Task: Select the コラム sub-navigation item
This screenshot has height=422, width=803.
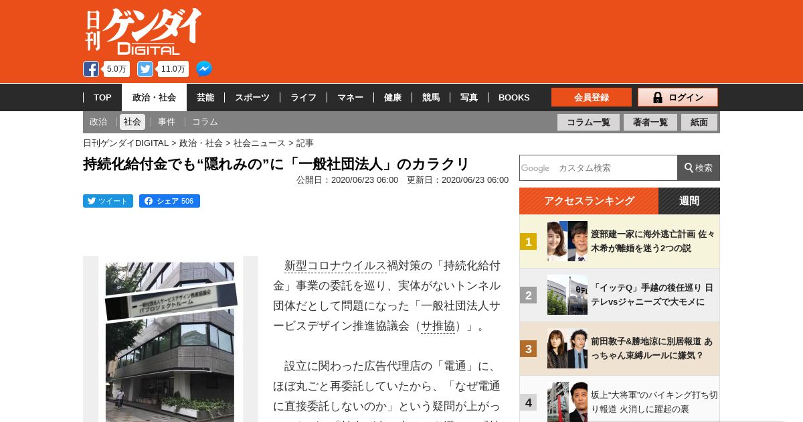Action: tap(205, 122)
